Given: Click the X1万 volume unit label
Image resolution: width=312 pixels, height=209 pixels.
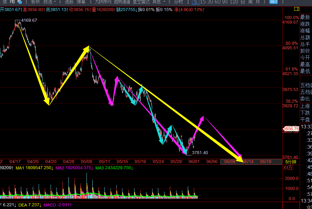Looking at the screenshot, I should point(288,168).
